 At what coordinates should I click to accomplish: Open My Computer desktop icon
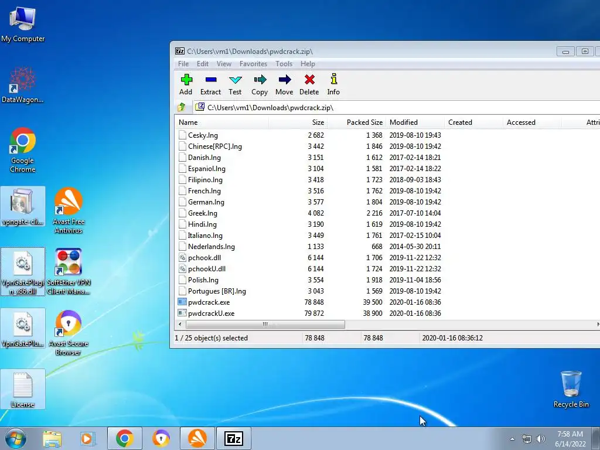tap(23, 23)
